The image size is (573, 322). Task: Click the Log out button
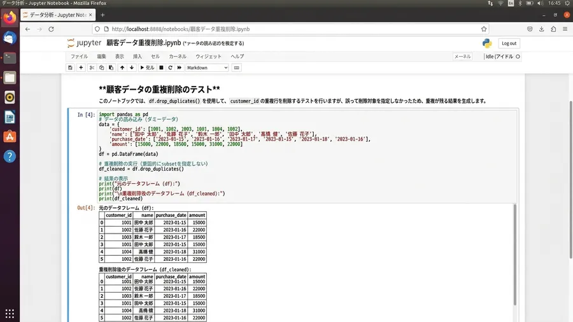pyautogui.click(x=509, y=43)
